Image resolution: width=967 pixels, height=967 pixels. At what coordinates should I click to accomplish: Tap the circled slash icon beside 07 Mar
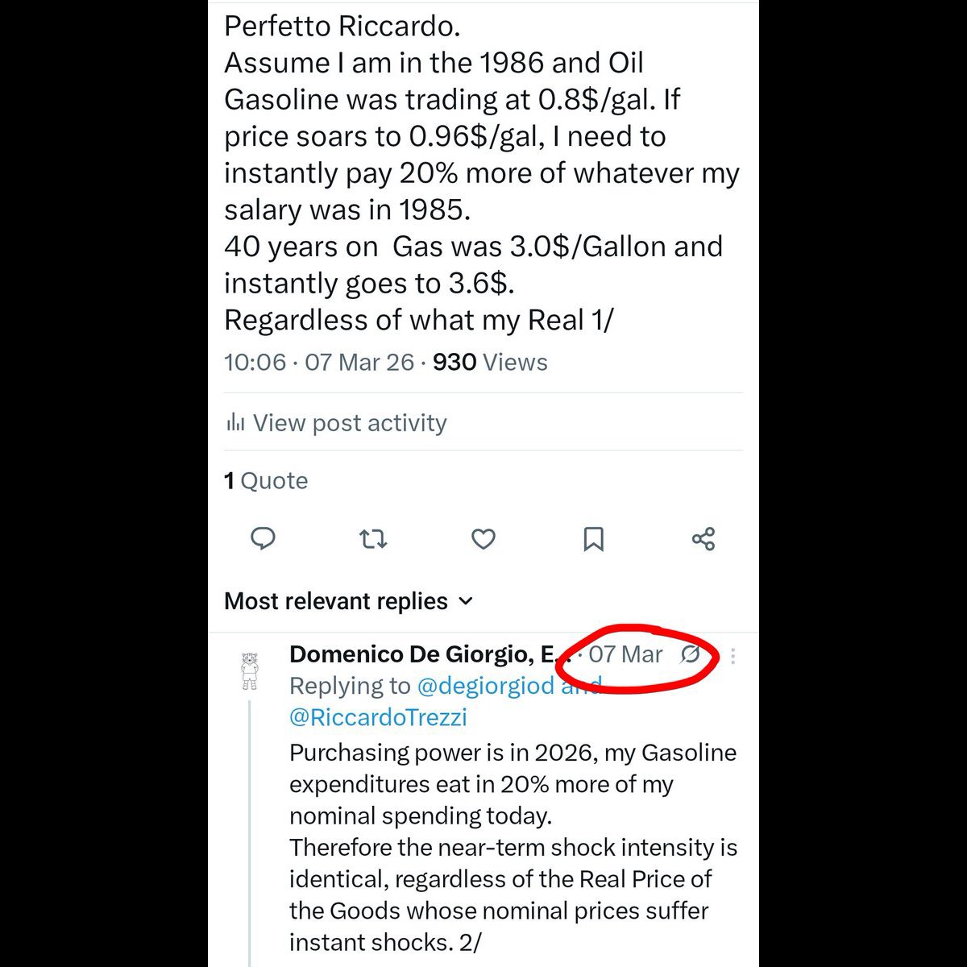(691, 655)
